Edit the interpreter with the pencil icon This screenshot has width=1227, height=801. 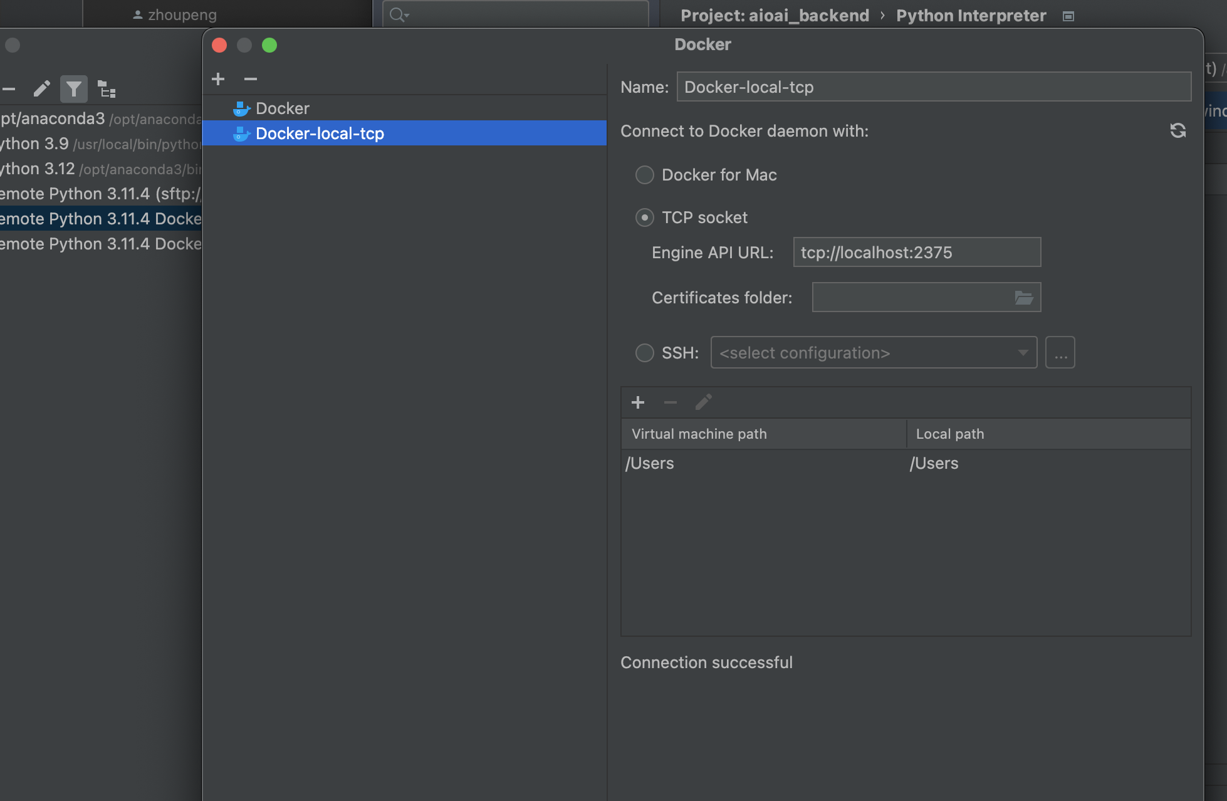pos(42,89)
